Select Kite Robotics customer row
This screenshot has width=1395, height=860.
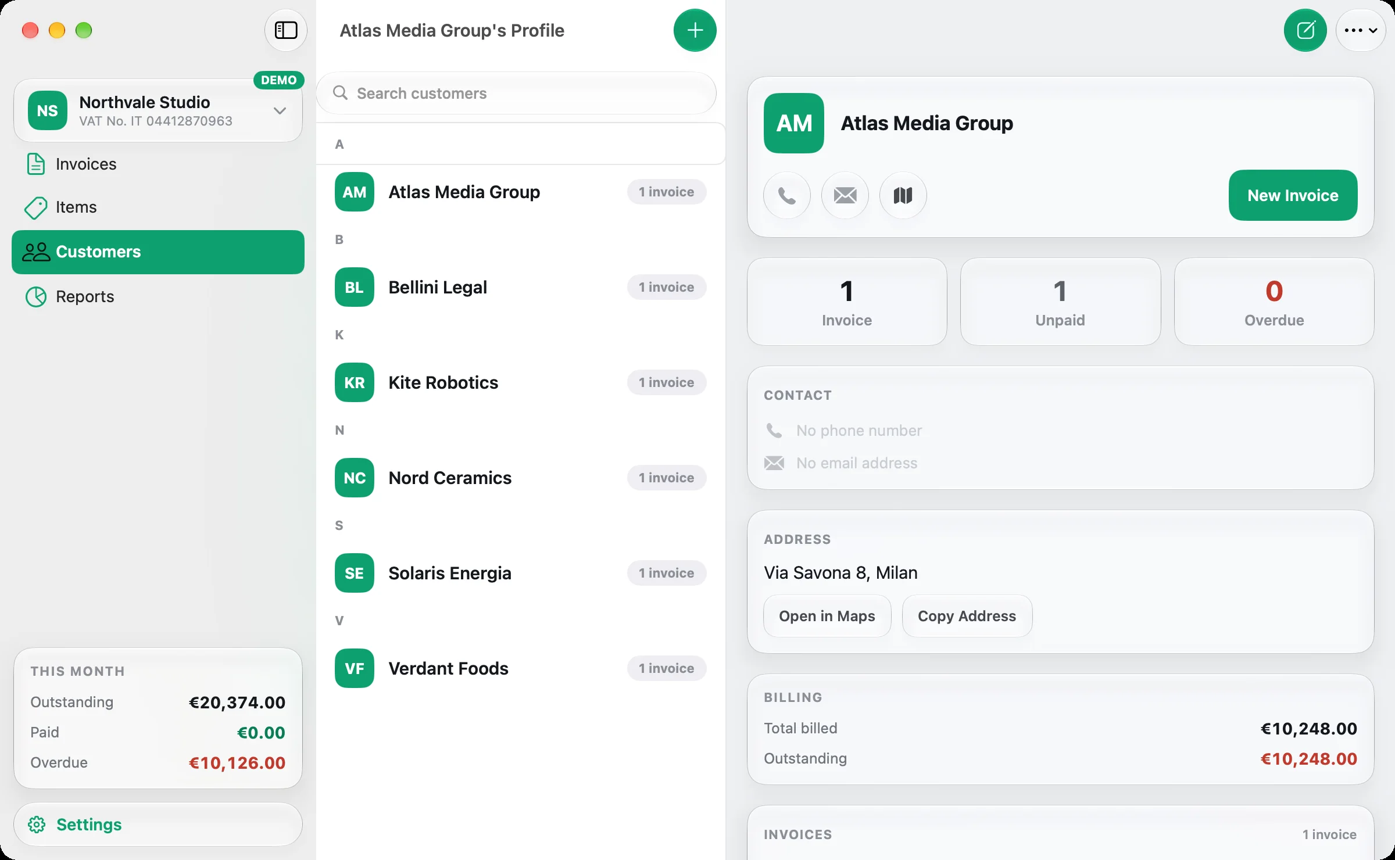click(521, 382)
